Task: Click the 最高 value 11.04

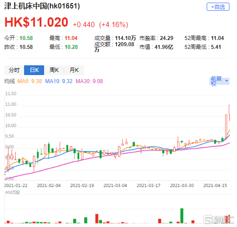Action: coord(71,38)
